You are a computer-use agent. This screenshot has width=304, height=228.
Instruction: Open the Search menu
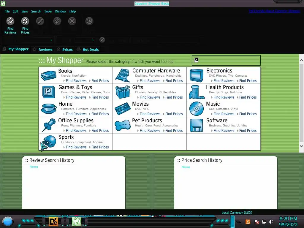36,11
